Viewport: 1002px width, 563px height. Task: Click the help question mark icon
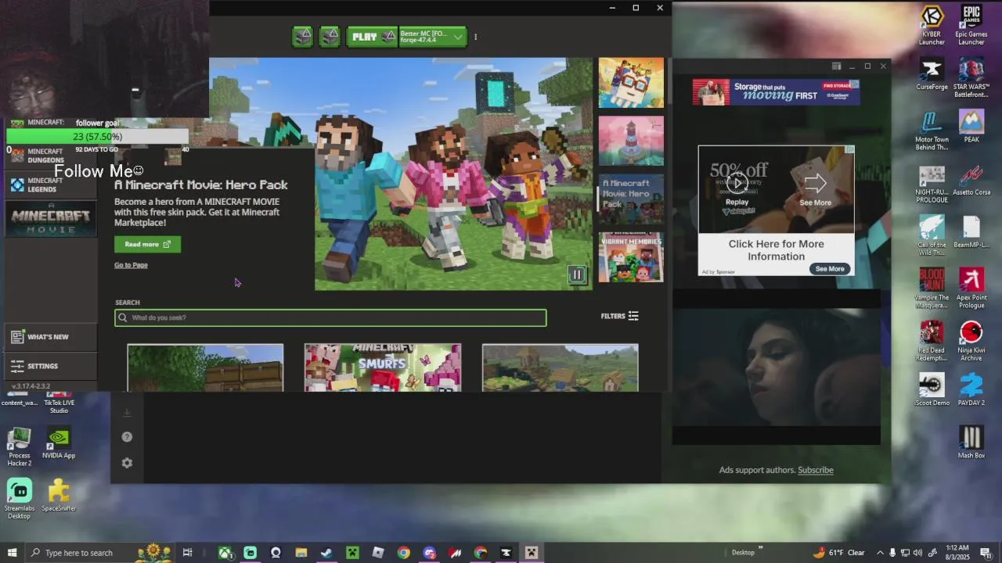point(127,437)
